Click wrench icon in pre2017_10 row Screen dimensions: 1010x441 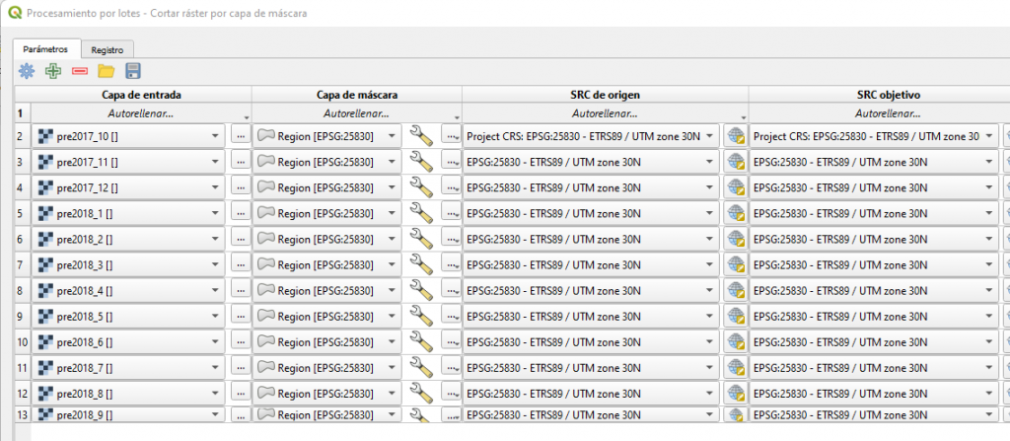tap(421, 135)
